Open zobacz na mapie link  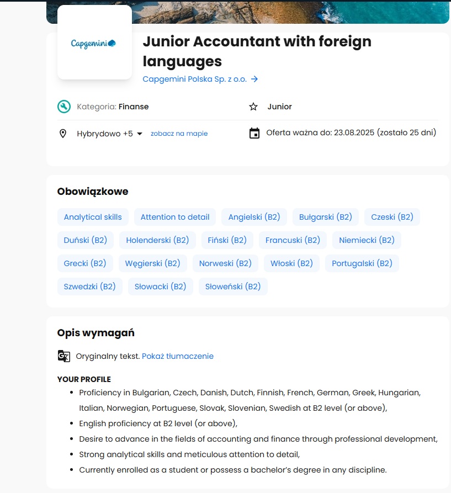(x=179, y=133)
